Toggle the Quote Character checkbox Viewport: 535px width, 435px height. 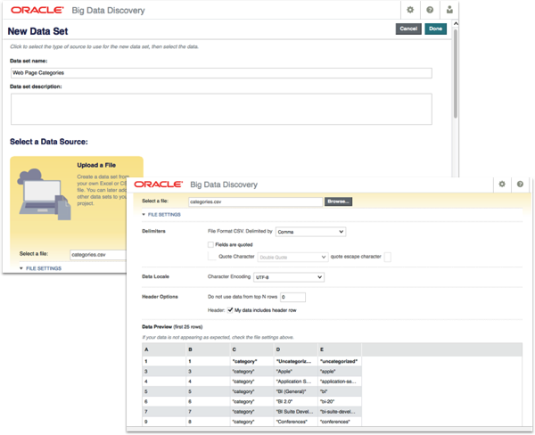coord(212,257)
